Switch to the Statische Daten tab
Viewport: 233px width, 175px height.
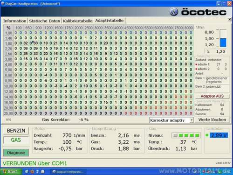tap(45, 21)
